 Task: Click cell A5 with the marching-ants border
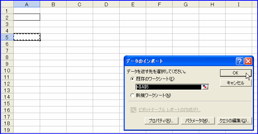tap(26, 37)
